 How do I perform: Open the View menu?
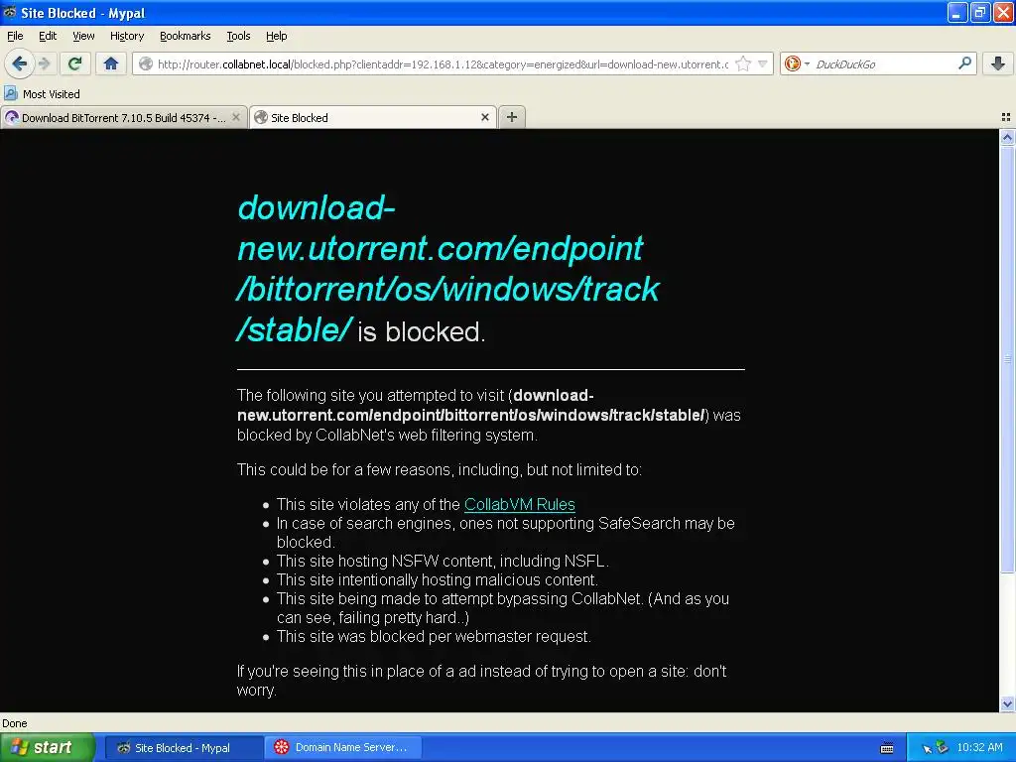[x=83, y=36]
